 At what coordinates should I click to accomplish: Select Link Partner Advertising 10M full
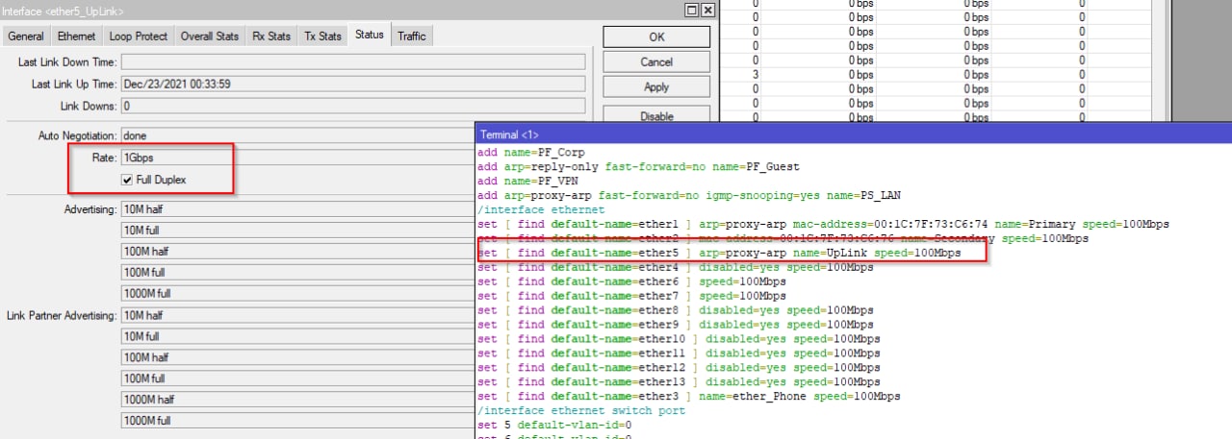tap(297, 337)
